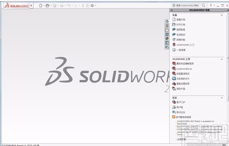Click the Undo toolbar icon
This screenshot has width=229, height=146.
(69, 5)
